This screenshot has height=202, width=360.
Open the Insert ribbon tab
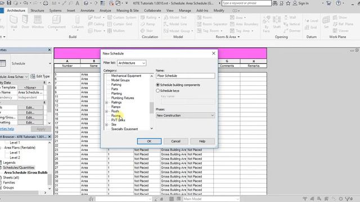pos(71,11)
